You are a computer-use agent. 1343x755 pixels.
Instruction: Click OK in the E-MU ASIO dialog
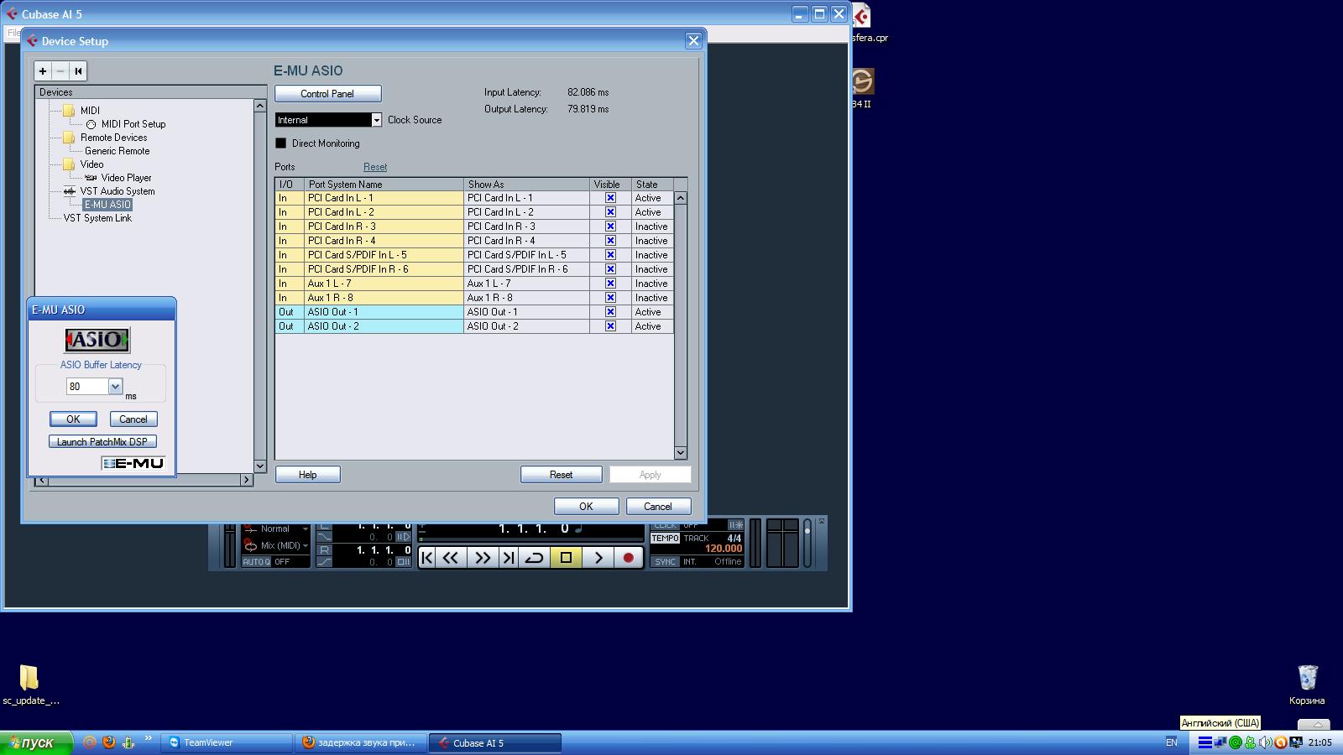point(73,419)
